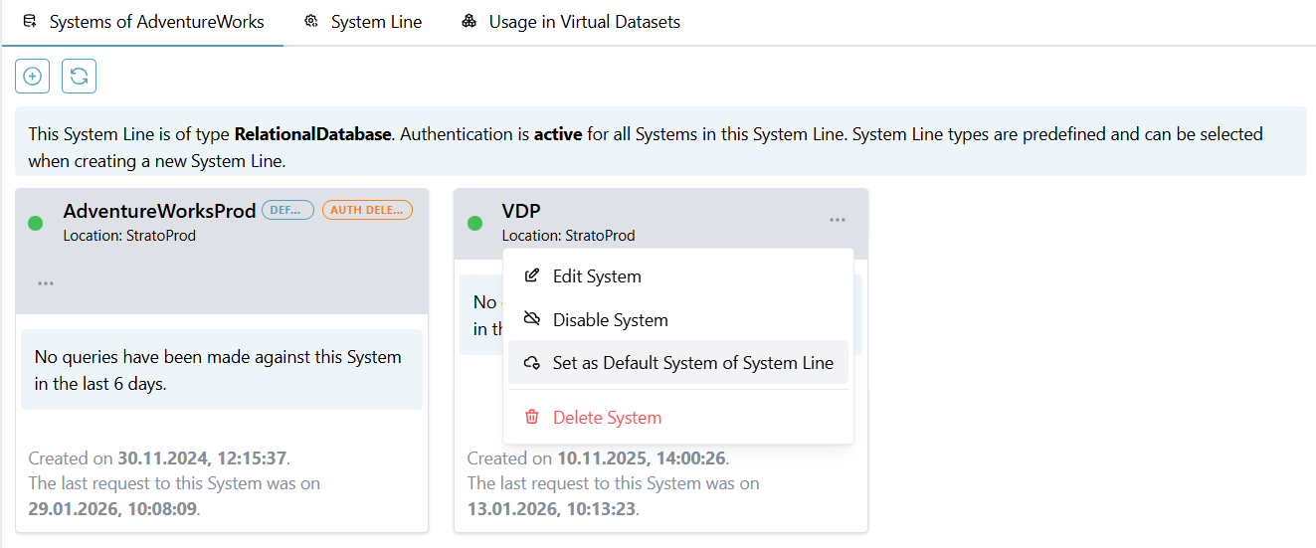Click the cubes icon on the Virtual Datasets tab
Screen dimensions: 1316x548
pyautogui.click(x=469, y=22)
